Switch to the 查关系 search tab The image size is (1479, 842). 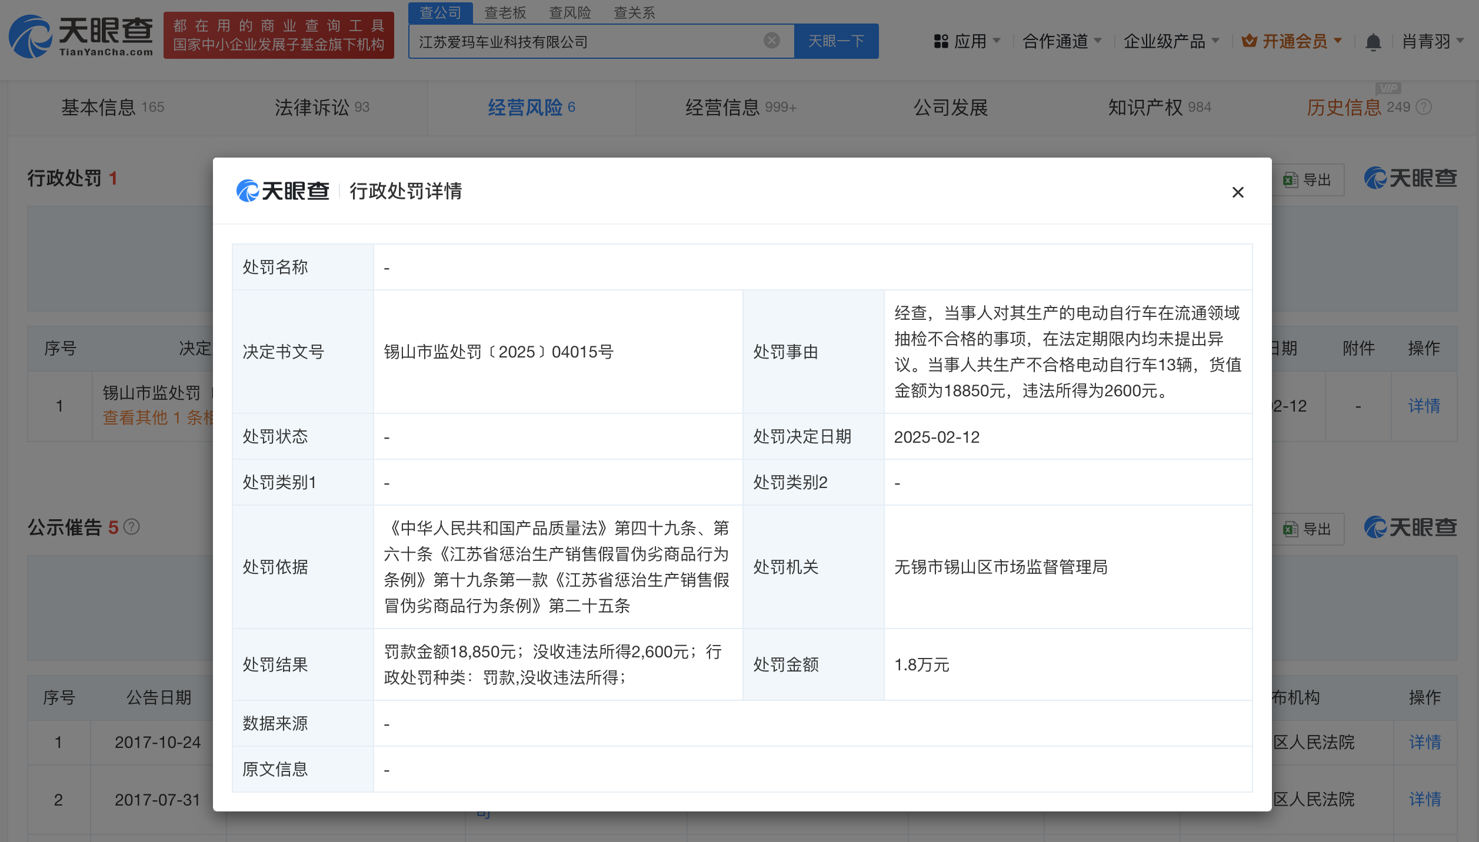pyautogui.click(x=634, y=12)
